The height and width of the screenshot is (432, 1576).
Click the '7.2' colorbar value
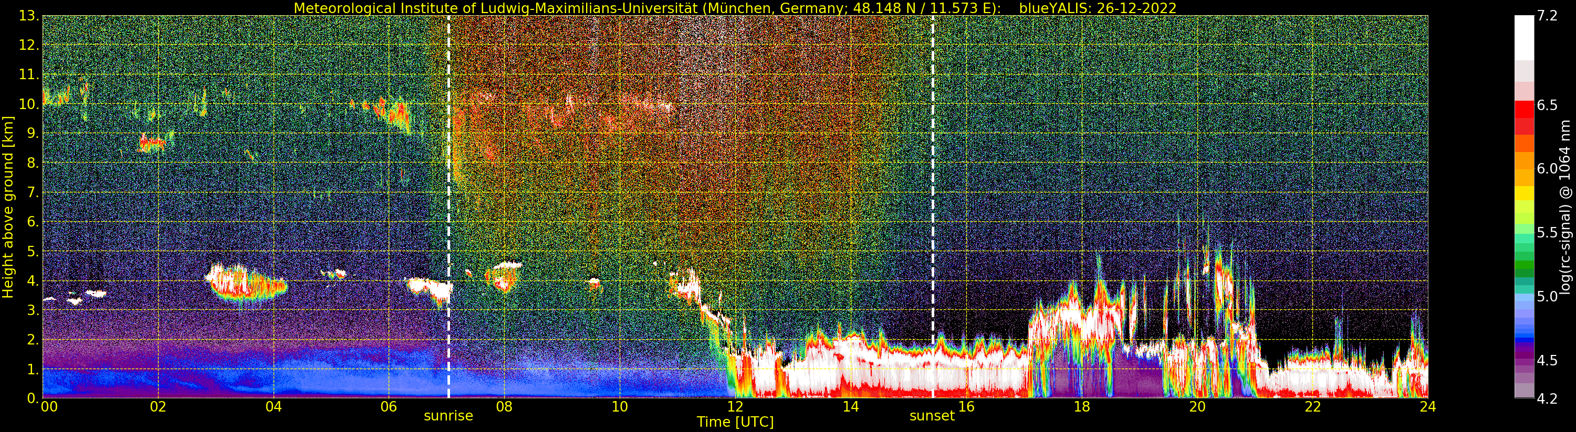click(x=1547, y=16)
